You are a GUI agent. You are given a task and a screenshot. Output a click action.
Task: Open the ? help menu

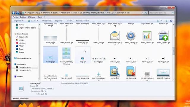[45, 17]
